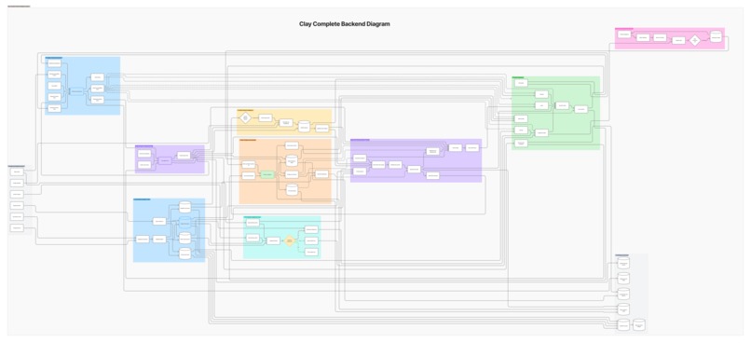Select the blue-highlighted cylinder in the blue group
The height and width of the screenshot is (343, 751).
click(x=184, y=223)
